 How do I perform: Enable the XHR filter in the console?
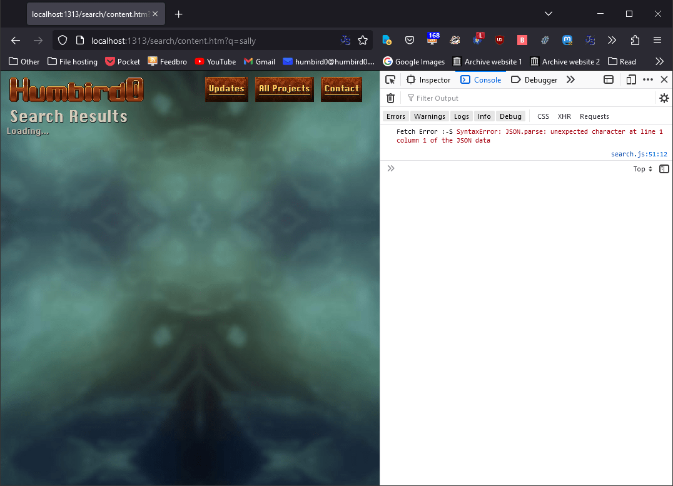[x=564, y=116]
